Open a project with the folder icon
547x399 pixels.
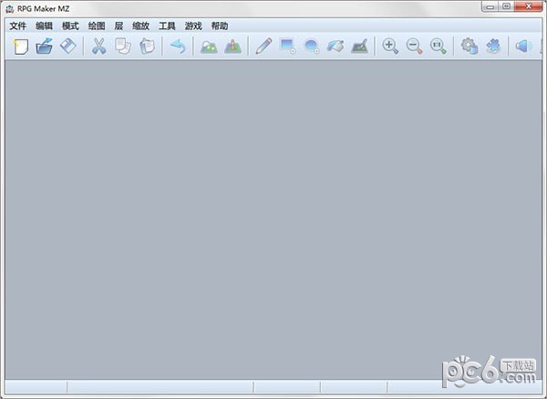45,47
